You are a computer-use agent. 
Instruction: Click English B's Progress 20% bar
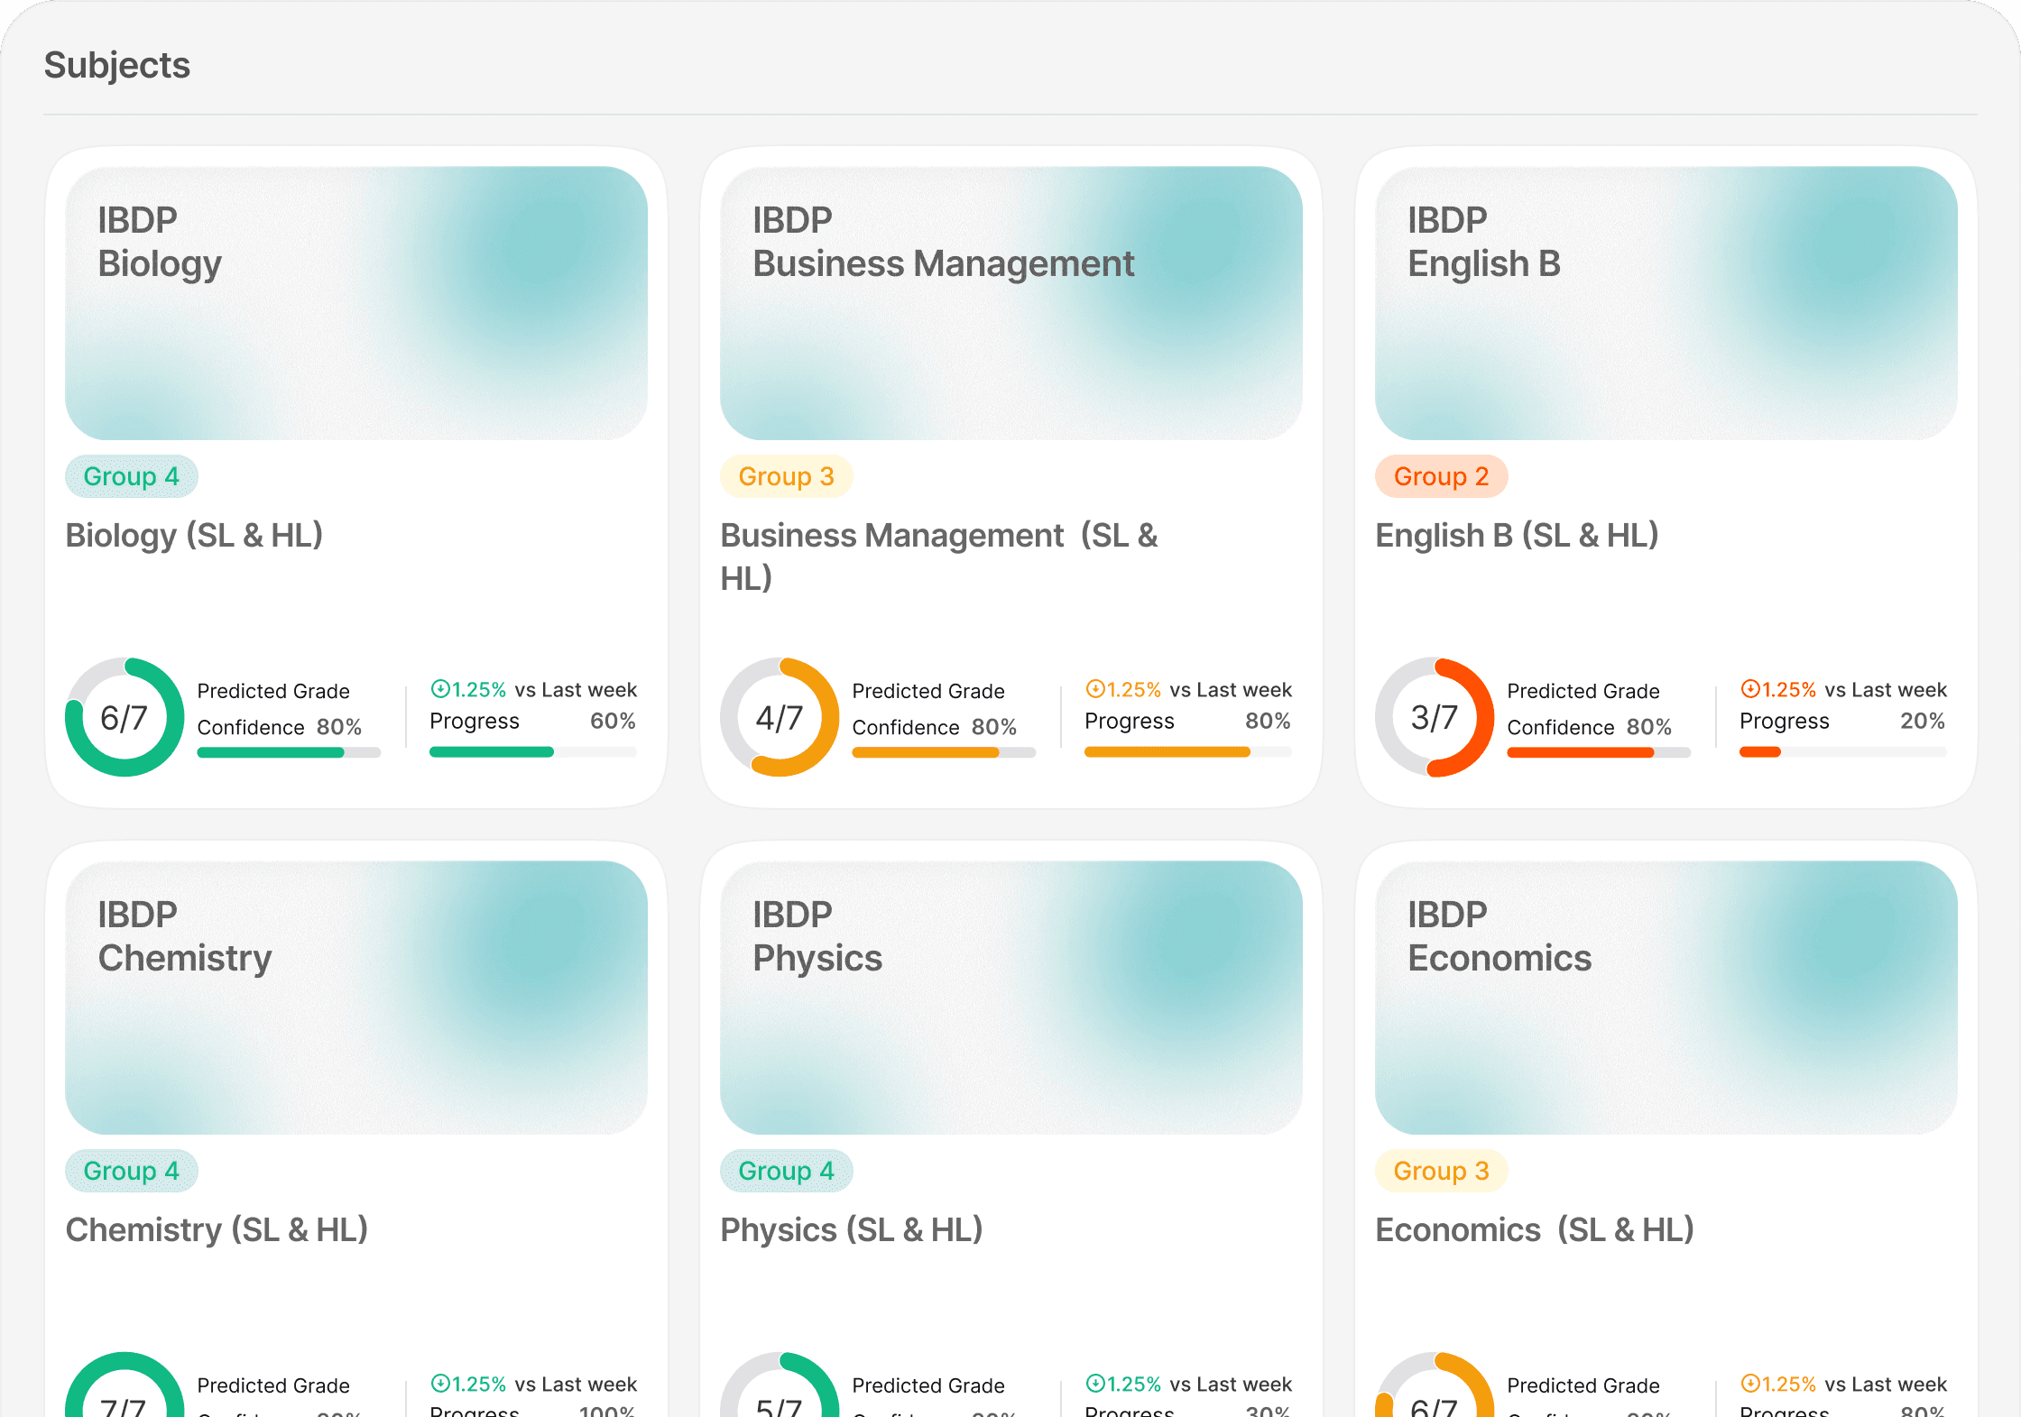(1843, 752)
